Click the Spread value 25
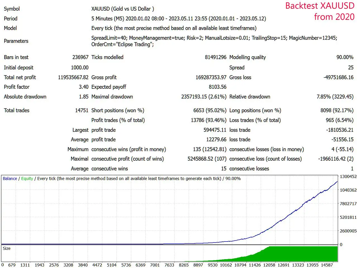Image resolution: width=357 pixels, height=268 pixels. coord(351,68)
